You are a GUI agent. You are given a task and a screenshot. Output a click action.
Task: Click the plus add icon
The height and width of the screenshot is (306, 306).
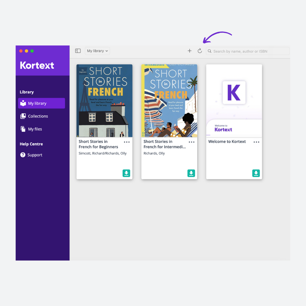pyautogui.click(x=190, y=51)
